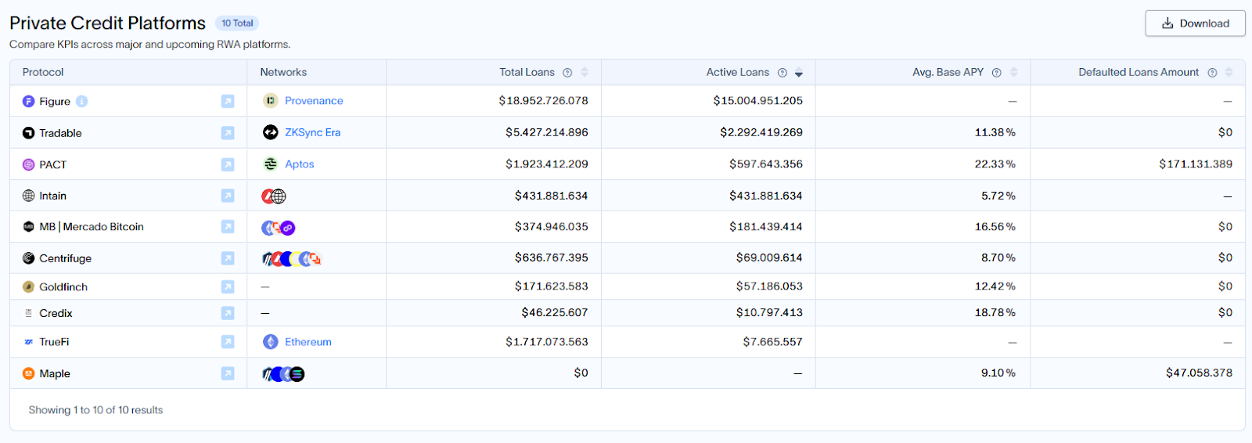
Task: Click TrueFi's active loans $7.665.557
Action: [773, 342]
